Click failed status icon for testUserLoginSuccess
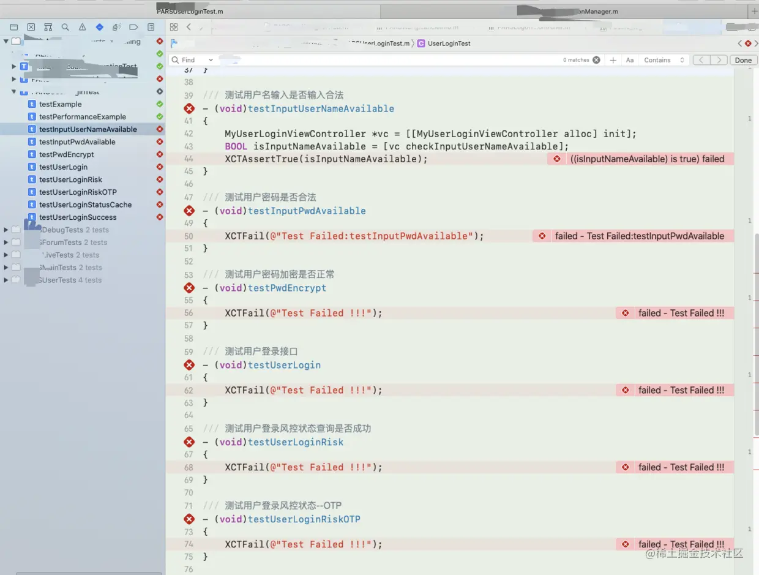This screenshot has height=575, width=759. click(160, 217)
